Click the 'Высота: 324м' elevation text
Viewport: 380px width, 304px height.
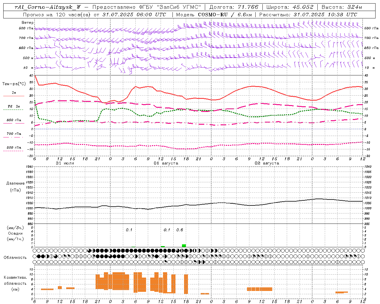342,7
